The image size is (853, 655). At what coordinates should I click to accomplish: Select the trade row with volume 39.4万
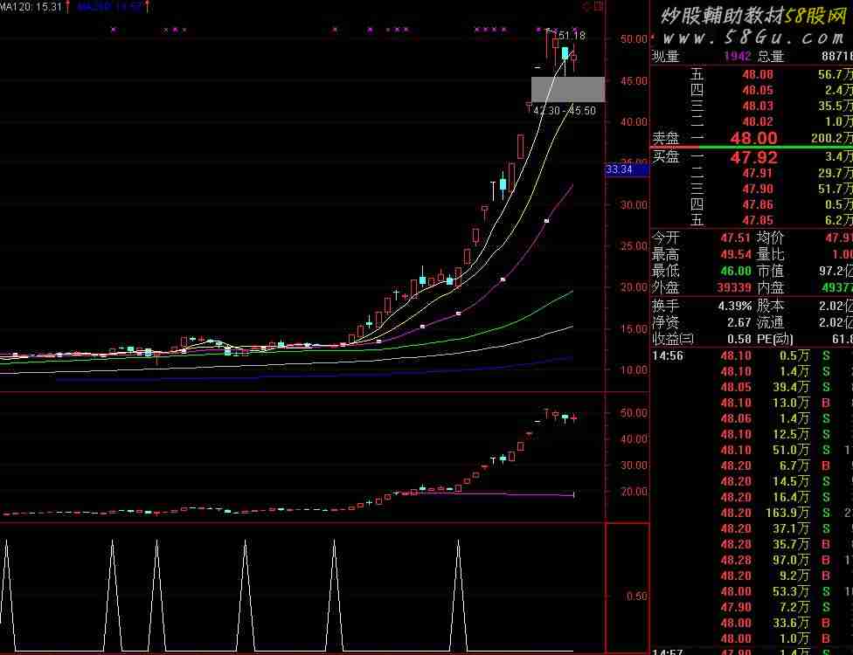752,388
